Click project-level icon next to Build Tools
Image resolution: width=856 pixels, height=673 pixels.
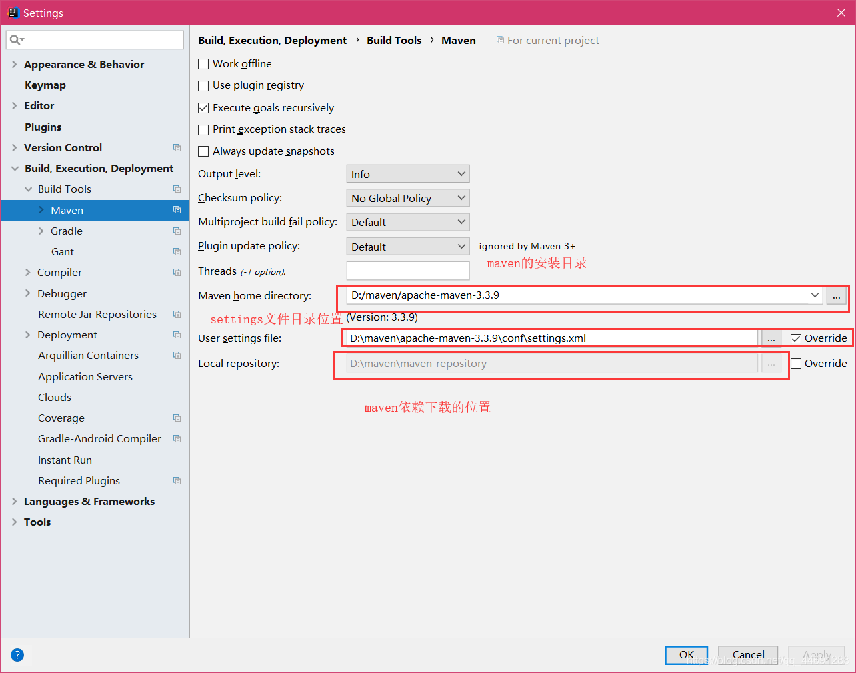177,189
